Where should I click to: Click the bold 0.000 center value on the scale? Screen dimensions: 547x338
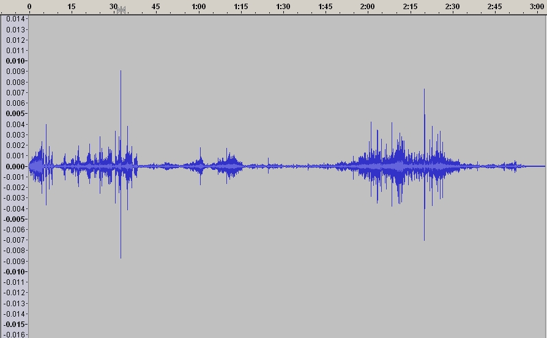click(15, 167)
